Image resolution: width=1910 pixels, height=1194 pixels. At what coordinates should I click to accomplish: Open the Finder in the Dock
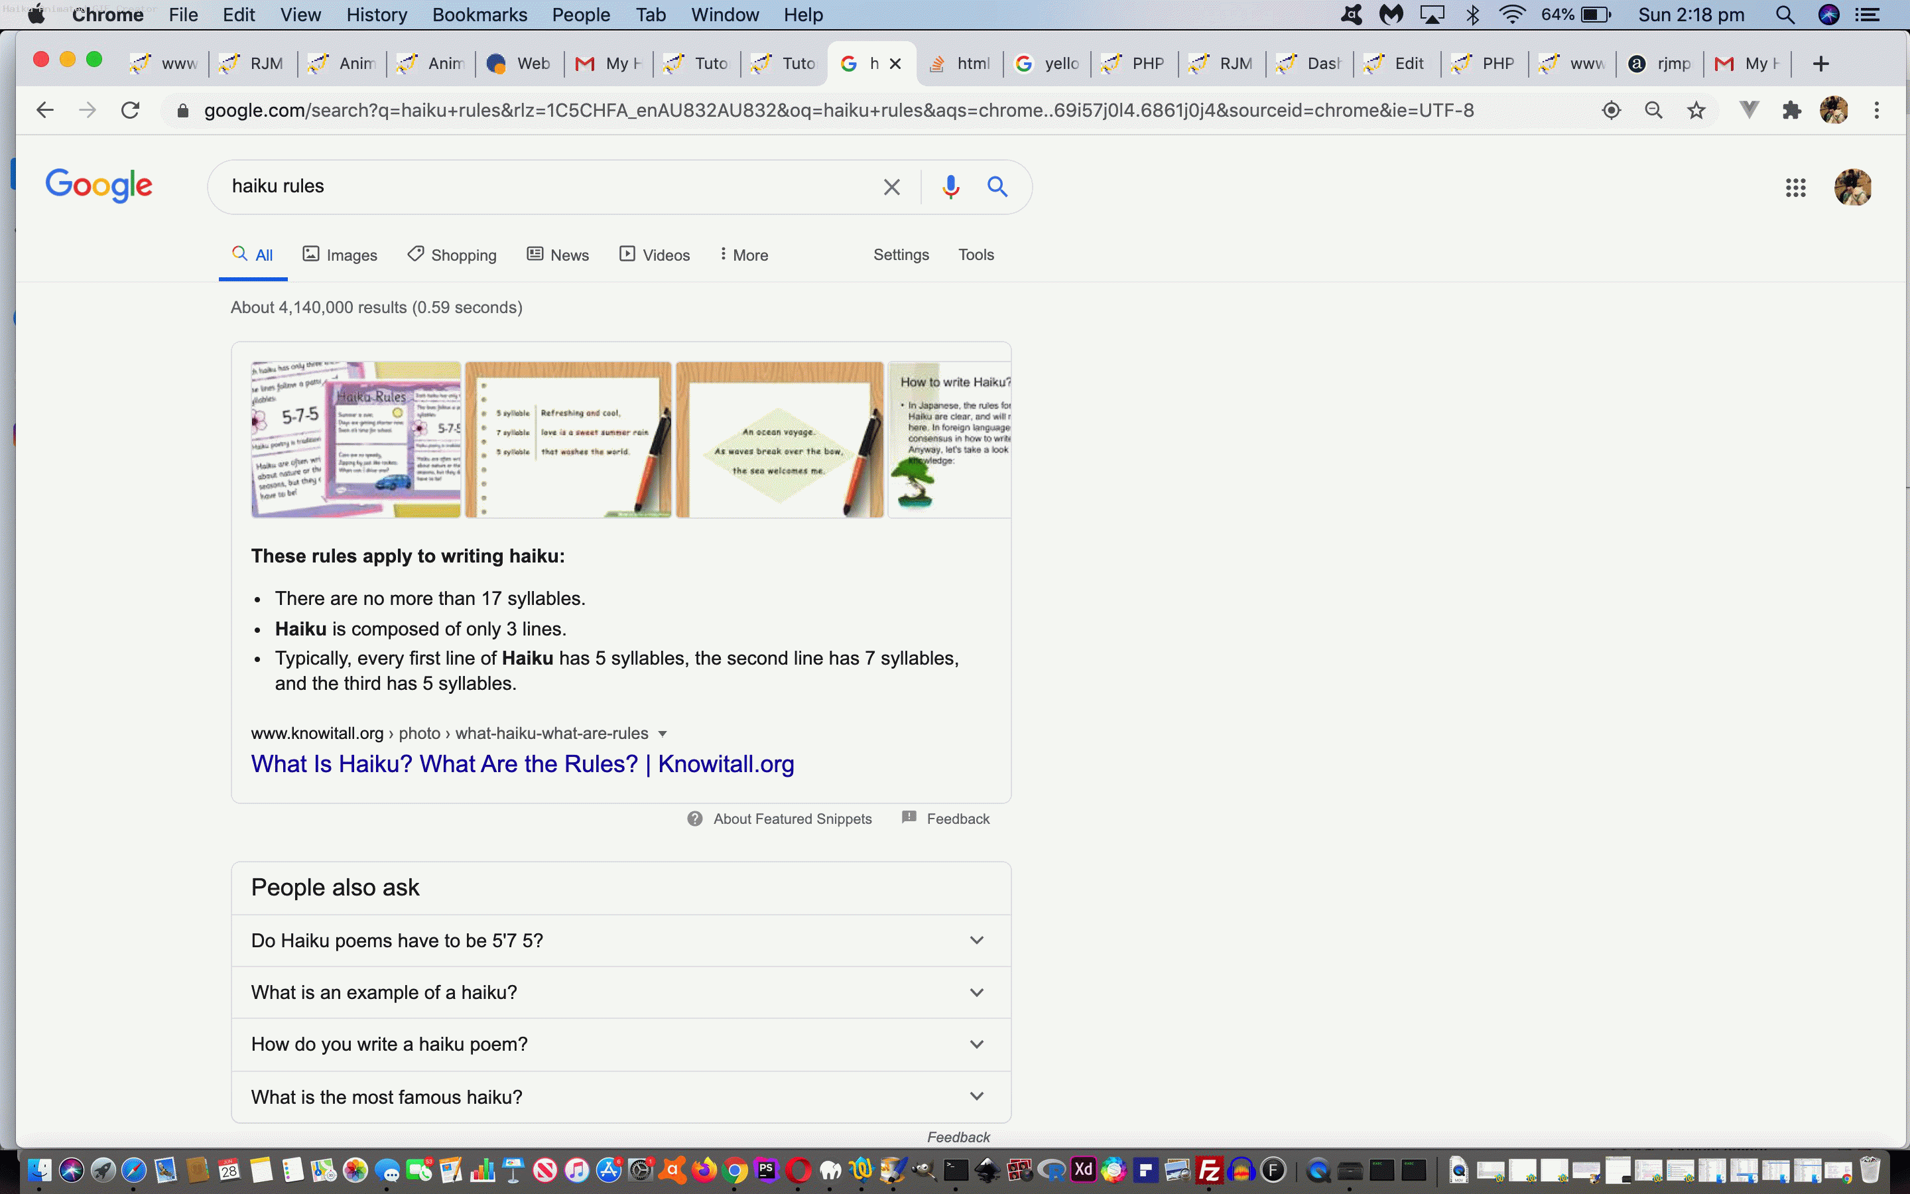point(38,1169)
